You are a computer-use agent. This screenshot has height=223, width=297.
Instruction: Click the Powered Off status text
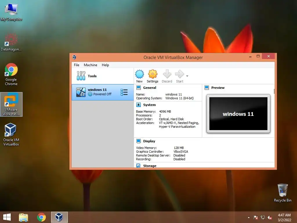(102, 94)
